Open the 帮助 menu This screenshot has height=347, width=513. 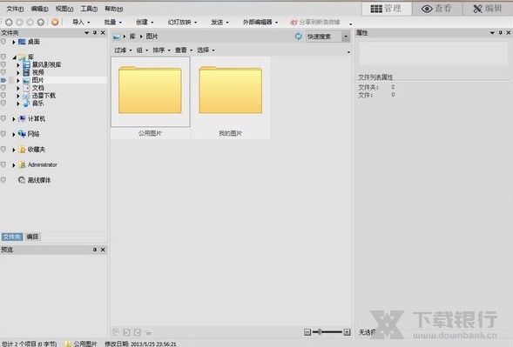point(113,9)
